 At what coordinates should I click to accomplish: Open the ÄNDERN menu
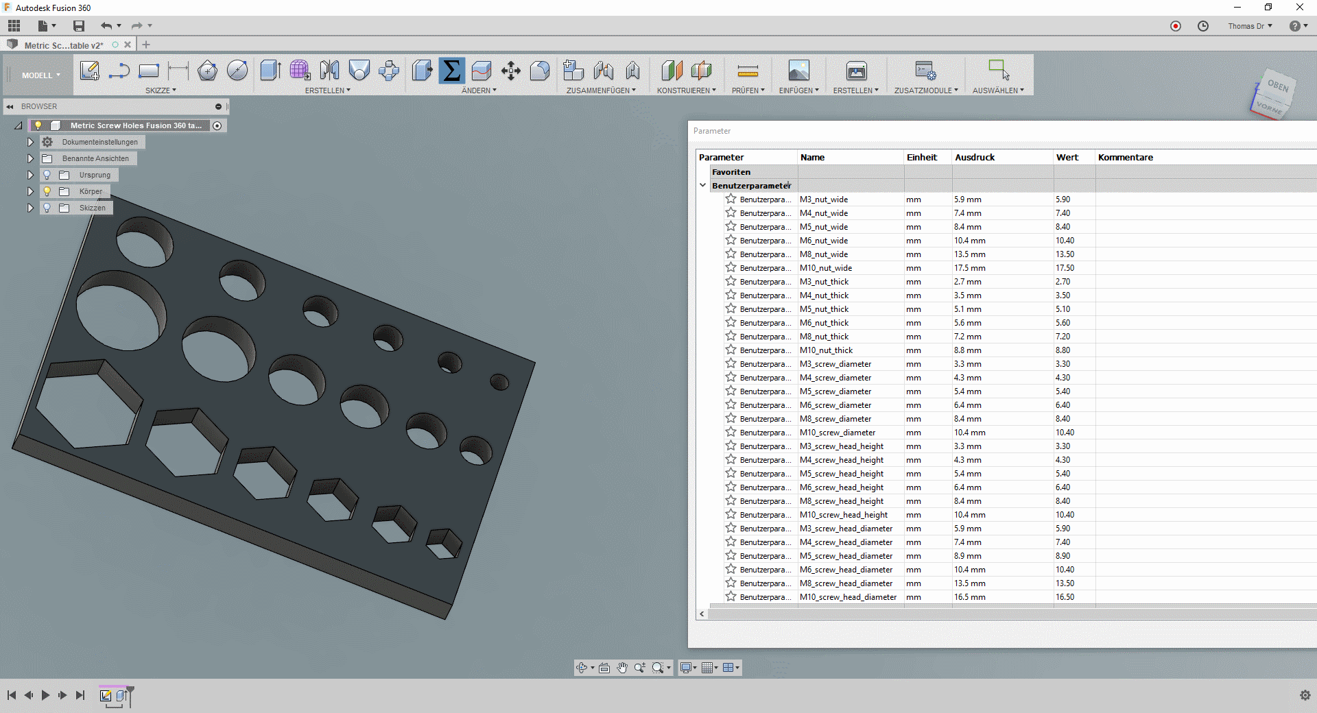[479, 90]
